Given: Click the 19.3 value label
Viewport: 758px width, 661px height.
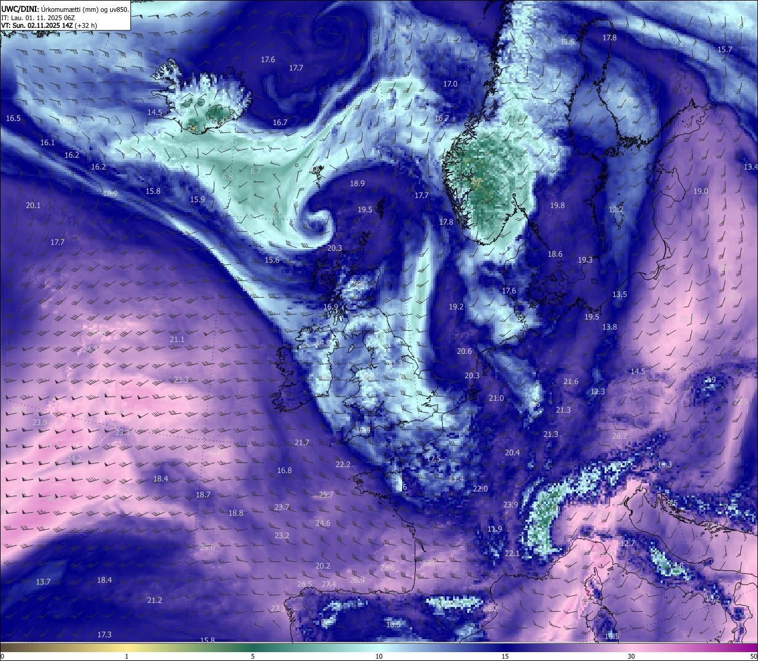Looking at the screenshot, I should click(x=585, y=260).
